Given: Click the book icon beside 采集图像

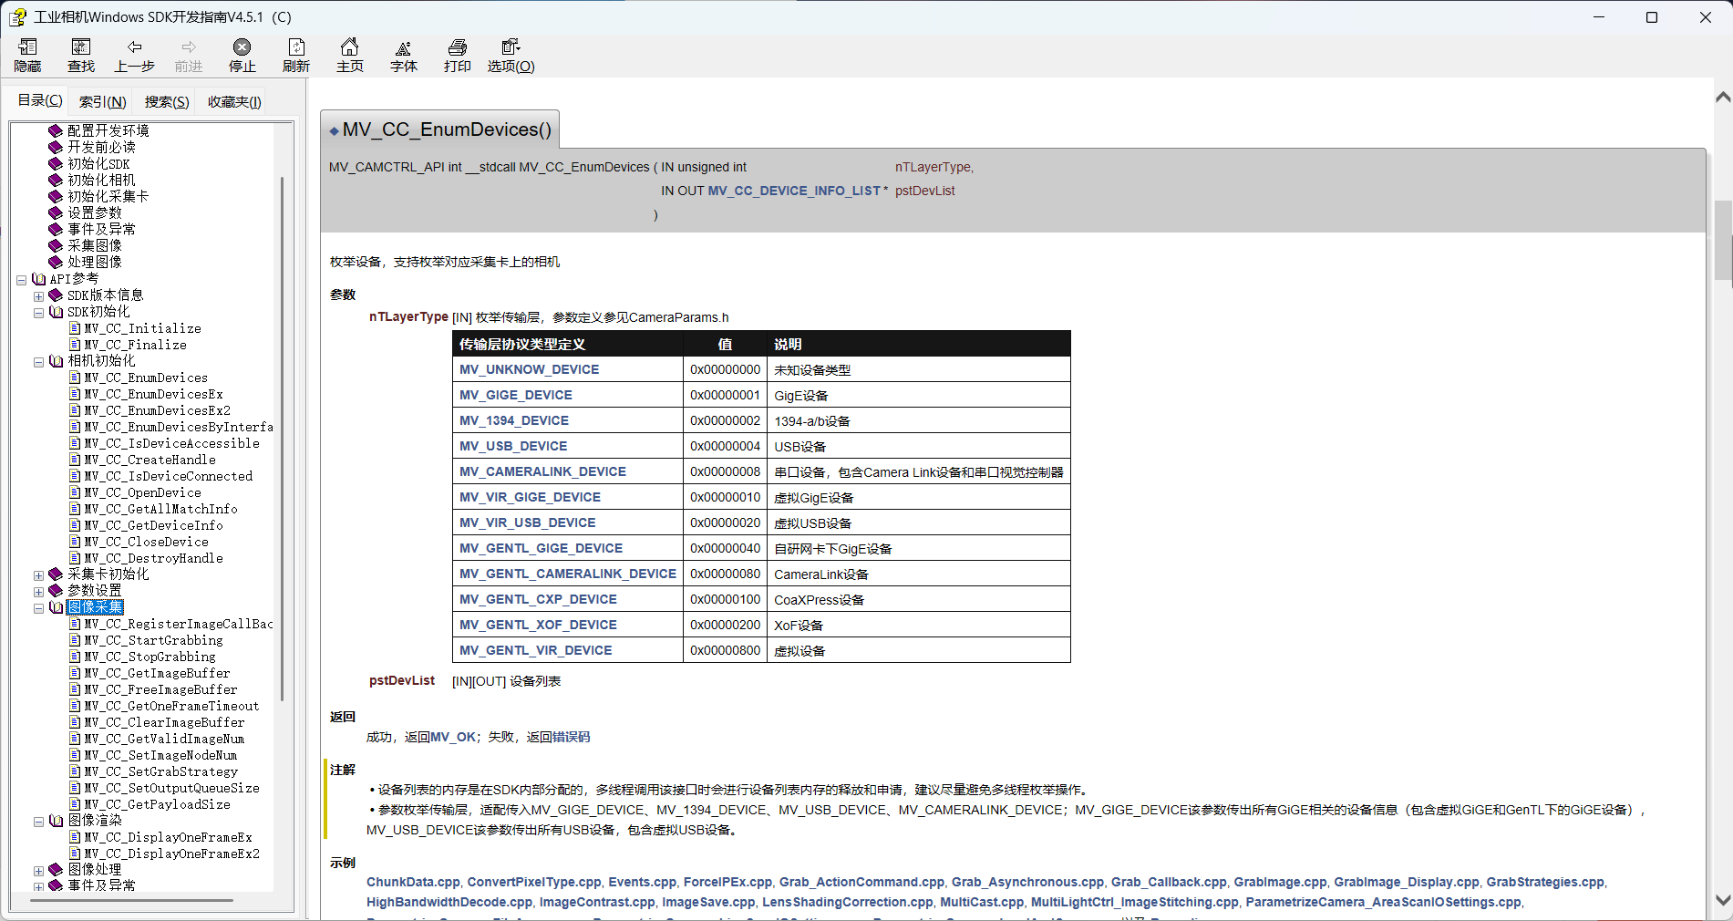Looking at the screenshot, I should coord(56,245).
